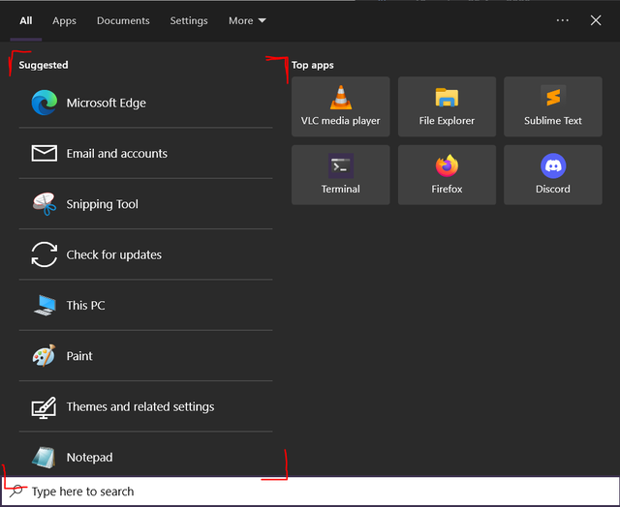Click the 'Paint' label text
This screenshot has width=620, height=507.
coord(79,356)
